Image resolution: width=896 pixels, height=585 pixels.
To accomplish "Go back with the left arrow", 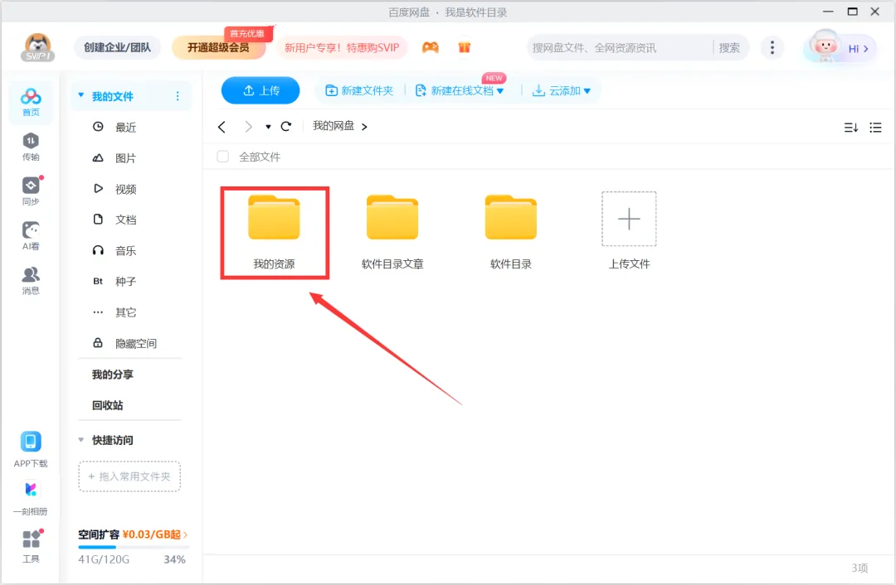I will 222,127.
